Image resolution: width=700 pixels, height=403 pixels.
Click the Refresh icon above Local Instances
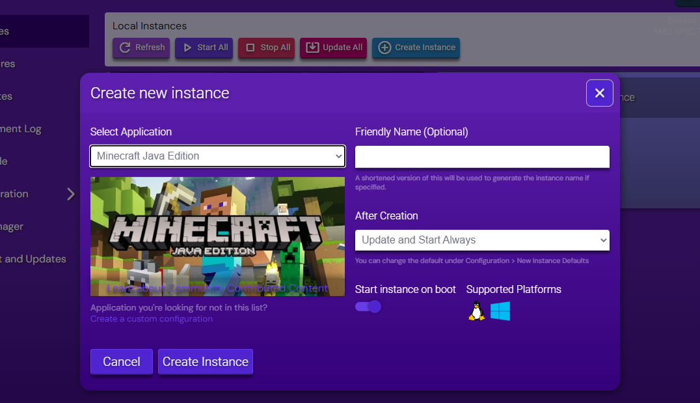tap(125, 47)
